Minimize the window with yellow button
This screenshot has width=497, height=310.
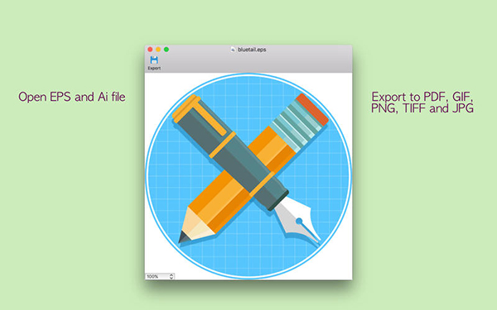pyautogui.click(x=158, y=50)
